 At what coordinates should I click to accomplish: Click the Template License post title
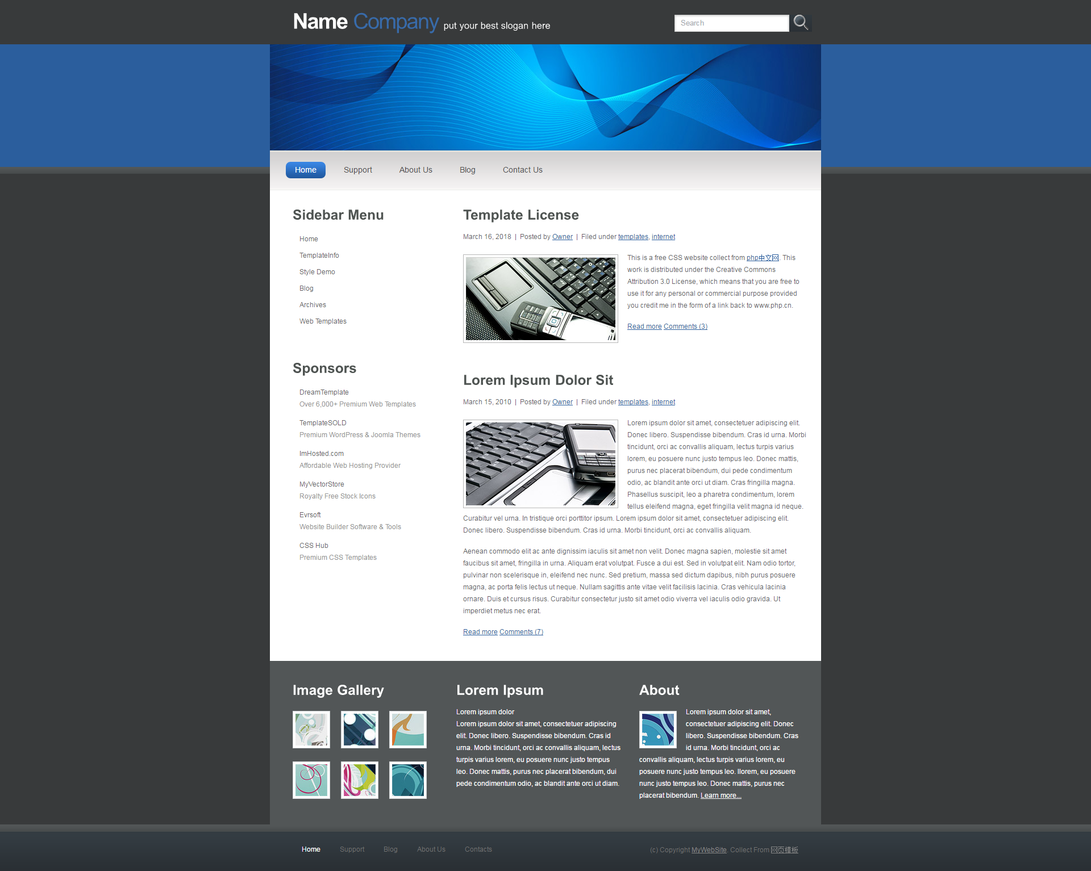point(521,215)
